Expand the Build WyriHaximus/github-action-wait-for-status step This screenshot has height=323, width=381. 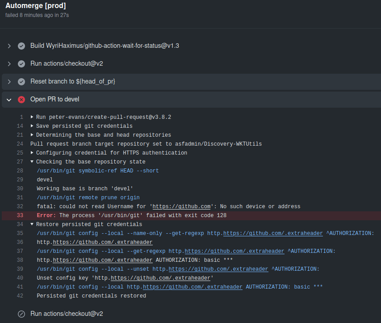(x=9, y=46)
